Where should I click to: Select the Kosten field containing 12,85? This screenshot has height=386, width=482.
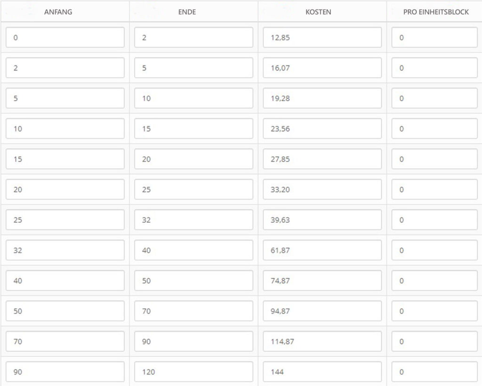tap(322, 38)
